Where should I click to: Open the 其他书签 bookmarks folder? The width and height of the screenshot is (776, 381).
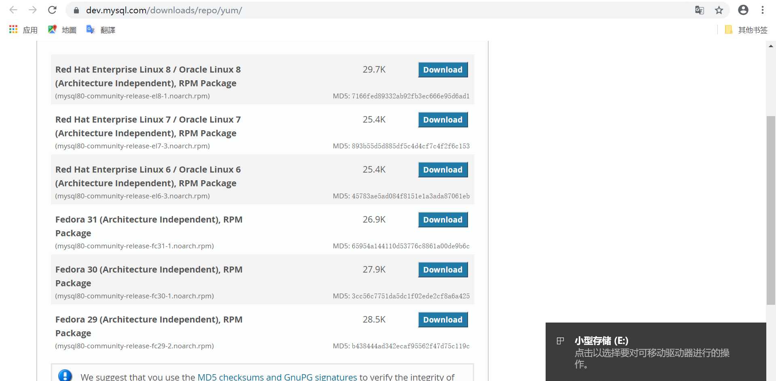[x=746, y=30]
